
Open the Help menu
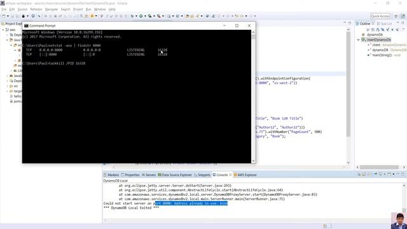112,10
